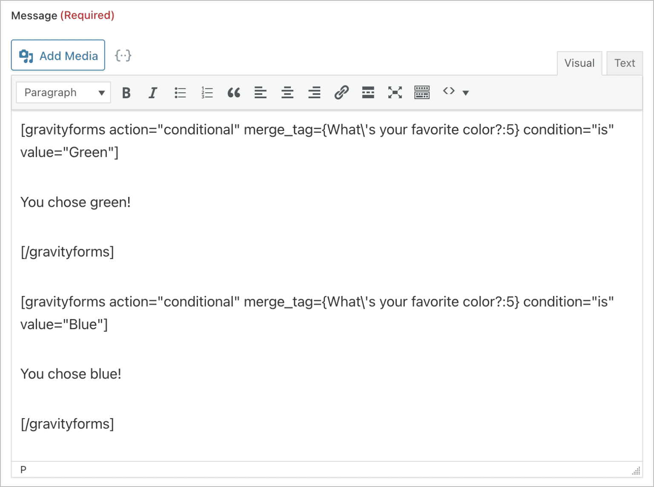Screen dimensions: 654x487
Task: Click the value="Blue"] shortcode text
Action: click(x=64, y=325)
